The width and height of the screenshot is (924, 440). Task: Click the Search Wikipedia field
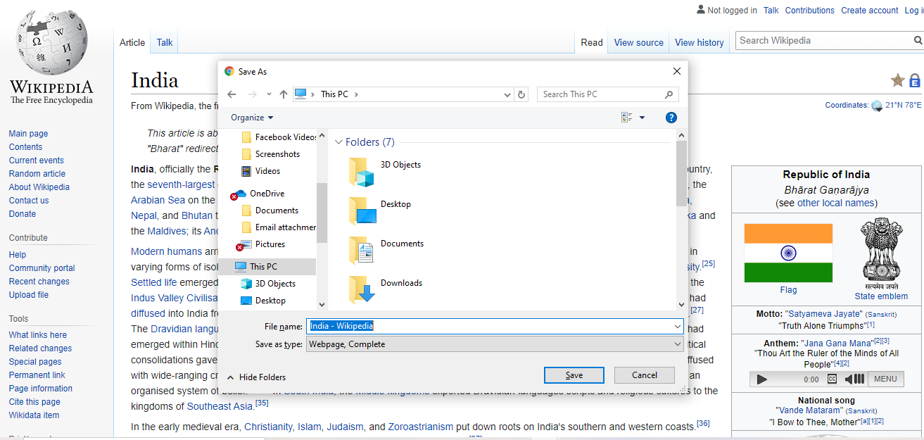(823, 41)
